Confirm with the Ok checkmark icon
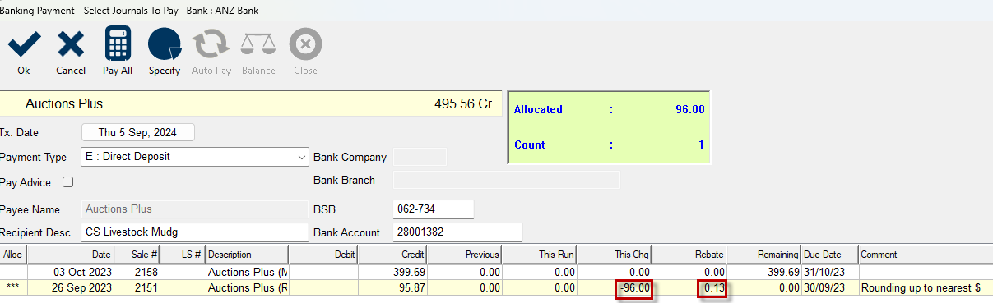This screenshot has height=303, width=993. [23, 44]
